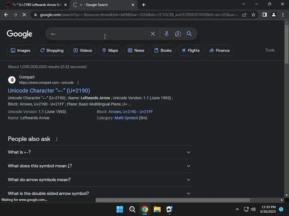This screenshot has width=289, height=216.
Task: Open File Explorer from taskbar
Action: click(x=157, y=209)
